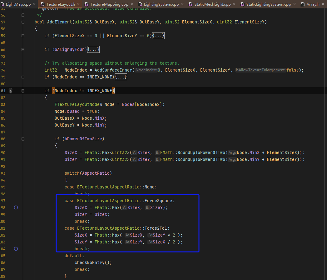
Task: Expand the fold marker on line 75
Action: (23, 77)
